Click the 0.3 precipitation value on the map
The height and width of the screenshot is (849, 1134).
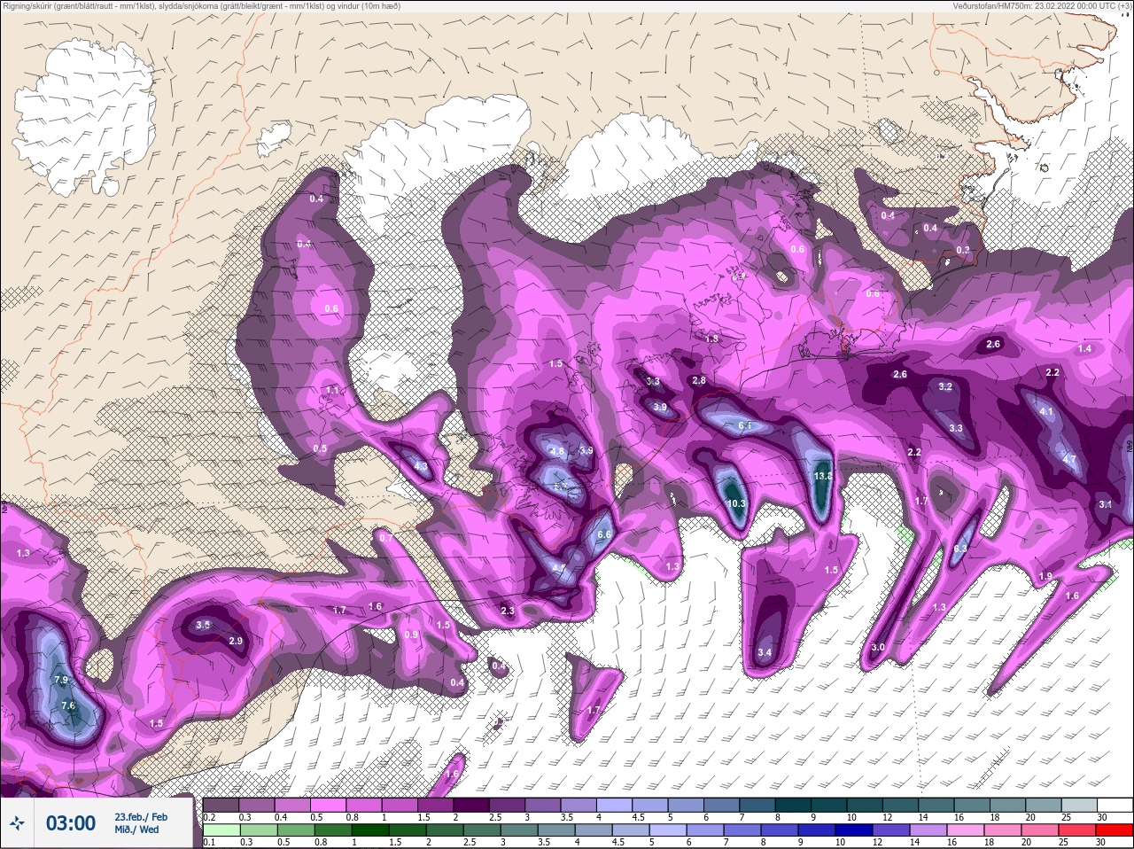(x=963, y=250)
